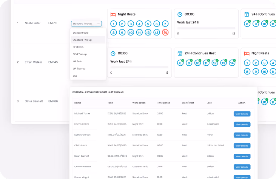Click employee name Noah Carter
276x179 pixels.
point(32,23)
